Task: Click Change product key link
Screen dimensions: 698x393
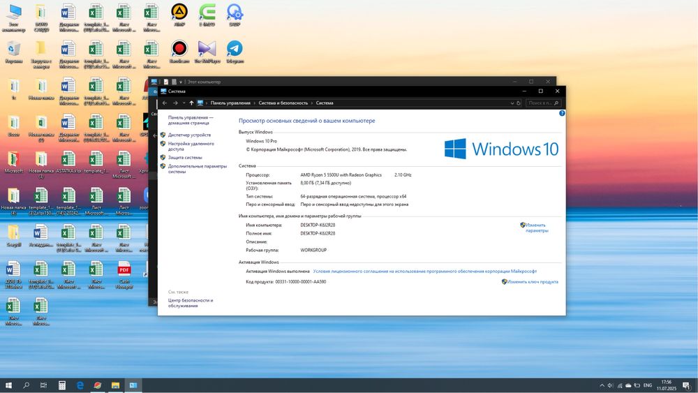Action: pos(533,282)
